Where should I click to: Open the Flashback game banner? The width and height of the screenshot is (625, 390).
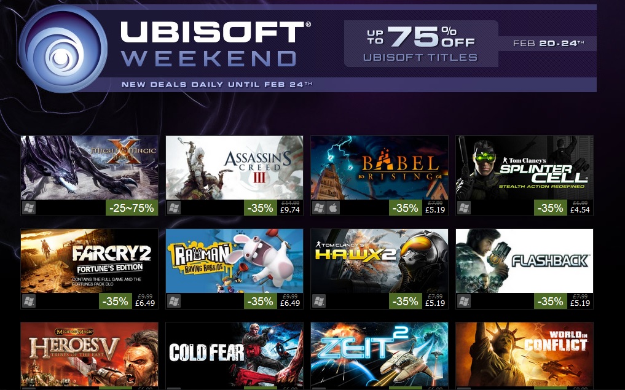click(x=525, y=261)
